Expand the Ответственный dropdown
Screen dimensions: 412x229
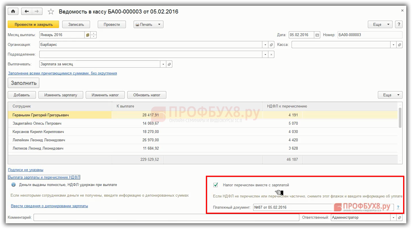point(393,218)
